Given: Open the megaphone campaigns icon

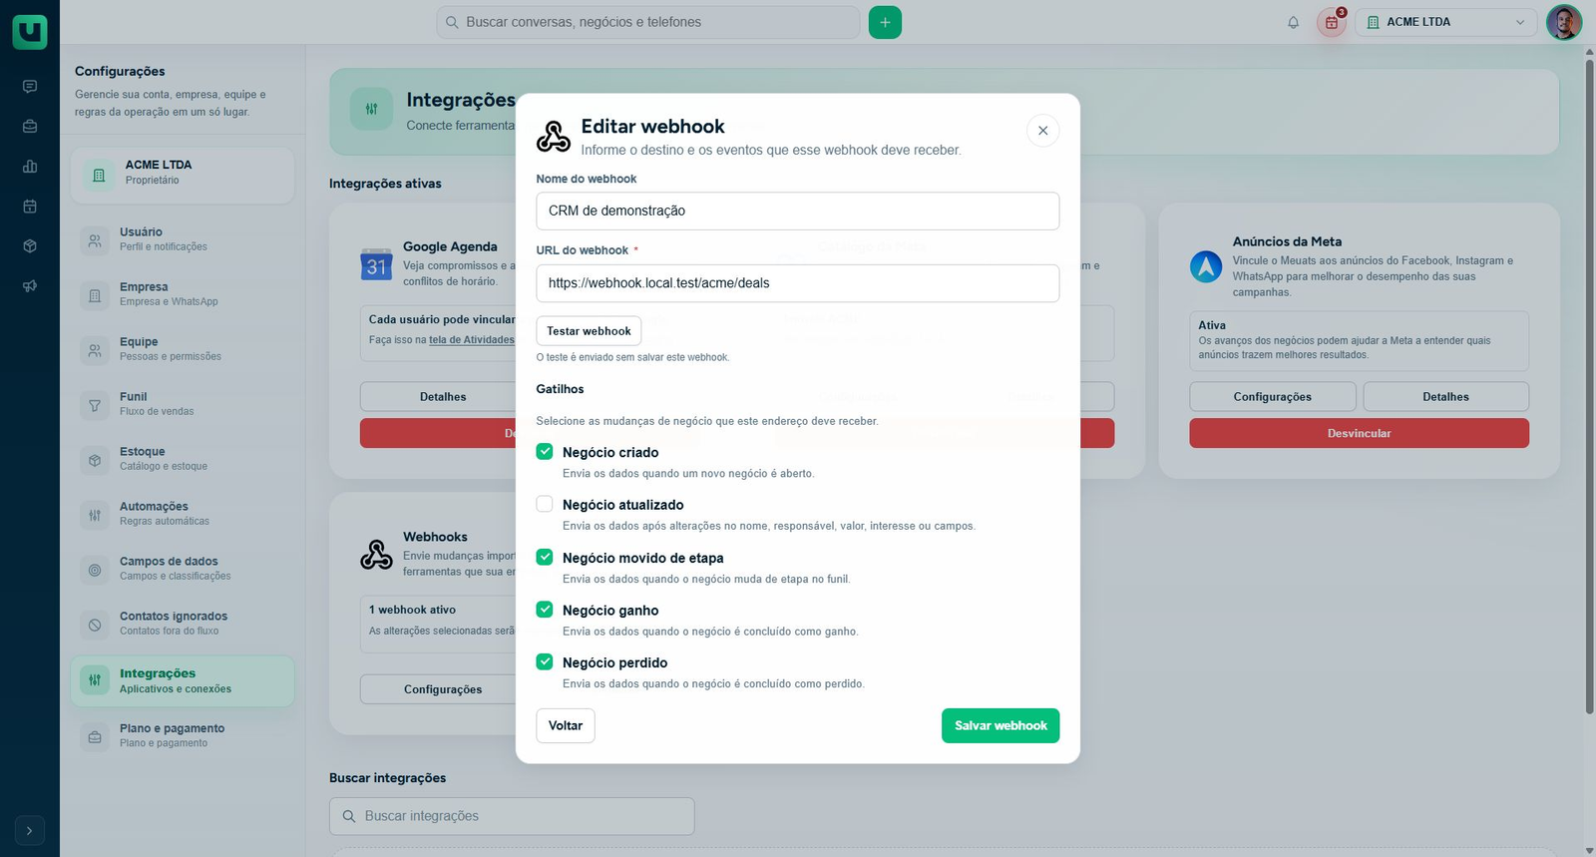Looking at the screenshot, I should (x=30, y=286).
